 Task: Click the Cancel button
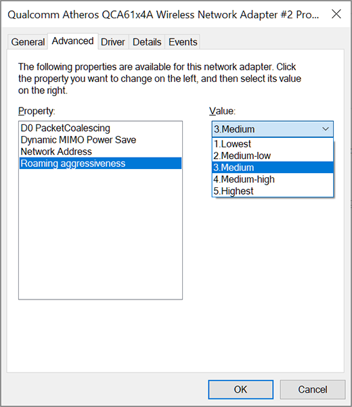coord(313,389)
